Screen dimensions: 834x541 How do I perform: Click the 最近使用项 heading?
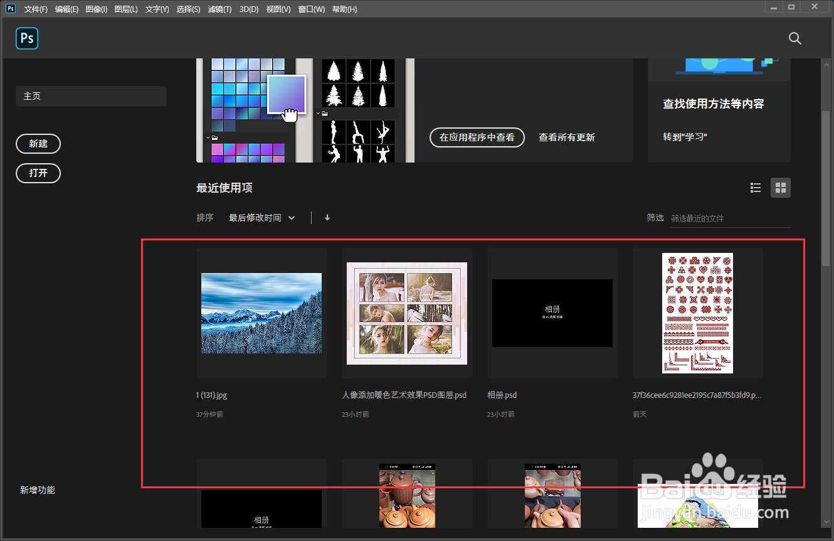(224, 188)
